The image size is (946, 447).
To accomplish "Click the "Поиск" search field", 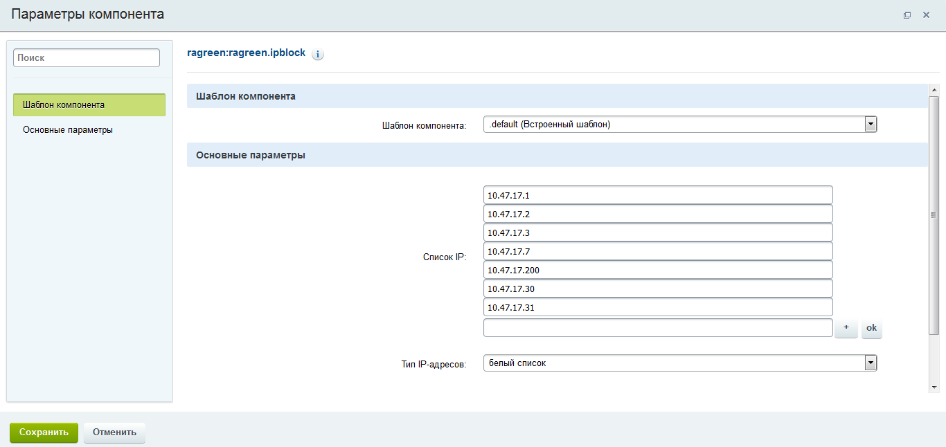I will (86, 57).
